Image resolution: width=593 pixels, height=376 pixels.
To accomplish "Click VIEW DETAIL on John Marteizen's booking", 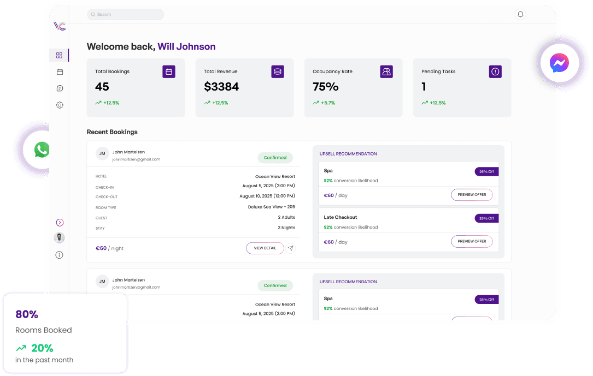I will pyautogui.click(x=265, y=248).
